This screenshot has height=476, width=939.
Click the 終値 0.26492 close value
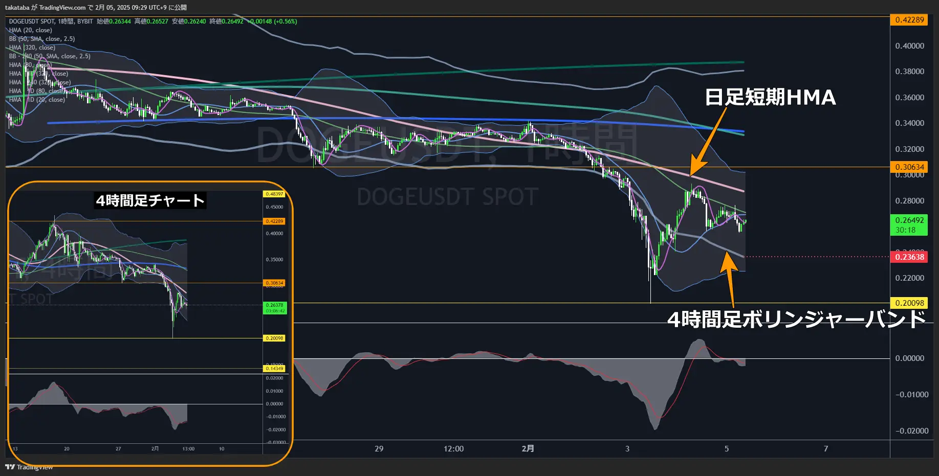coord(226,21)
